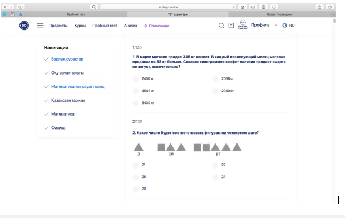
Task: Select answer 2940 кг
Action: [x=215, y=91]
